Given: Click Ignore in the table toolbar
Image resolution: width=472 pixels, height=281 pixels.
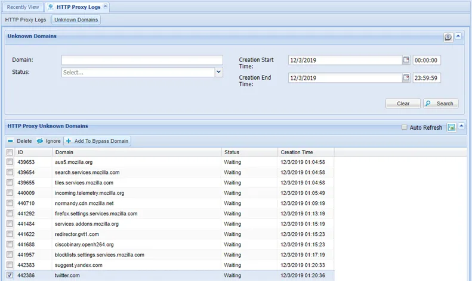Looking at the screenshot, I should coord(49,141).
